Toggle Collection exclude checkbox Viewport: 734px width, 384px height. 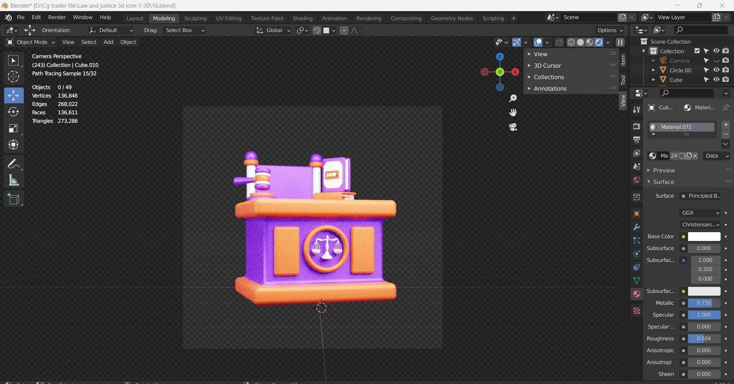pos(697,51)
